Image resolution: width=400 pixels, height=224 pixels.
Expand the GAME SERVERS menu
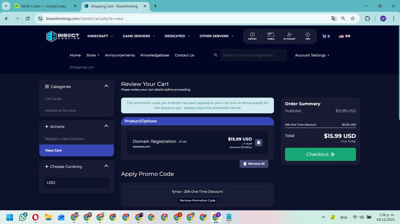point(139,36)
